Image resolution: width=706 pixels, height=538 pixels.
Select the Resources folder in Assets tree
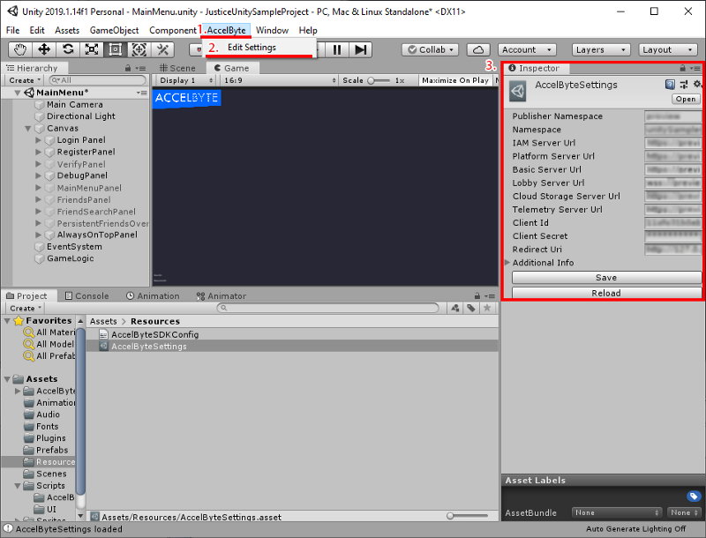tap(49, 462)
